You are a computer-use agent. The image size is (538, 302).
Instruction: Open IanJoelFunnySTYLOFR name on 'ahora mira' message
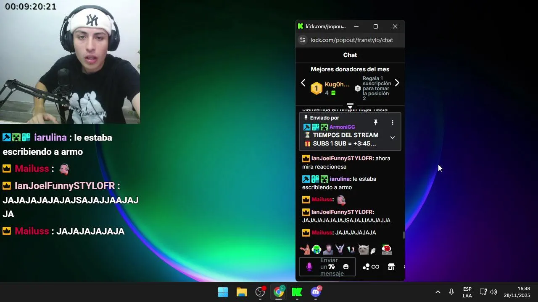[342, 159]
